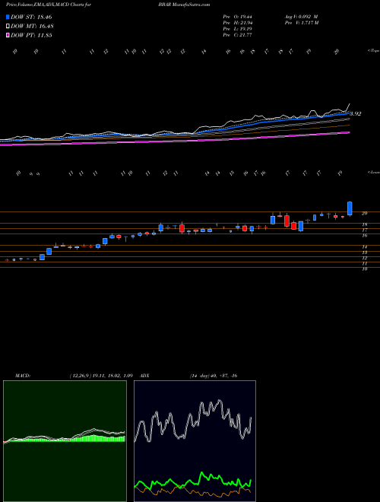Click the price axis label 18

(x=364, y=224)
